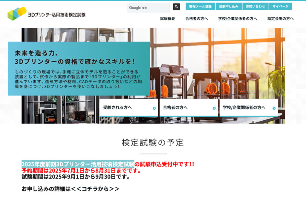306x204 pixels.
Task: Open 試験概要 menu item
Action: [x=168, y=19]
